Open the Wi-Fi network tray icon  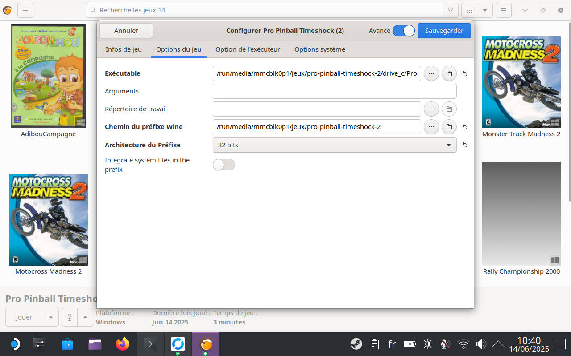463,344
